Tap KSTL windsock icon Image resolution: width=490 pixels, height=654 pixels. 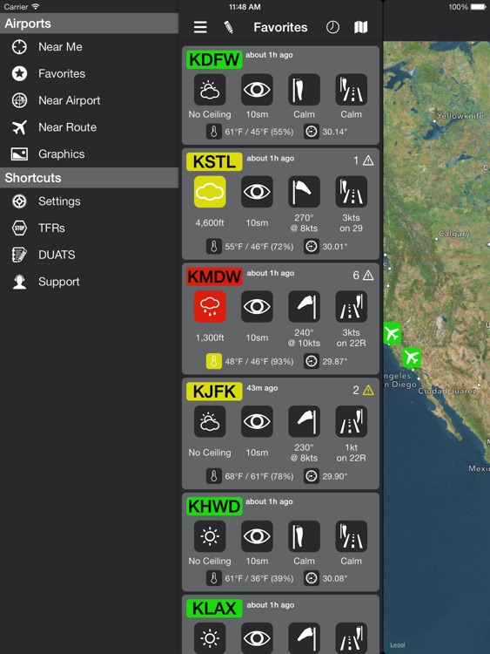click(304, 192)
